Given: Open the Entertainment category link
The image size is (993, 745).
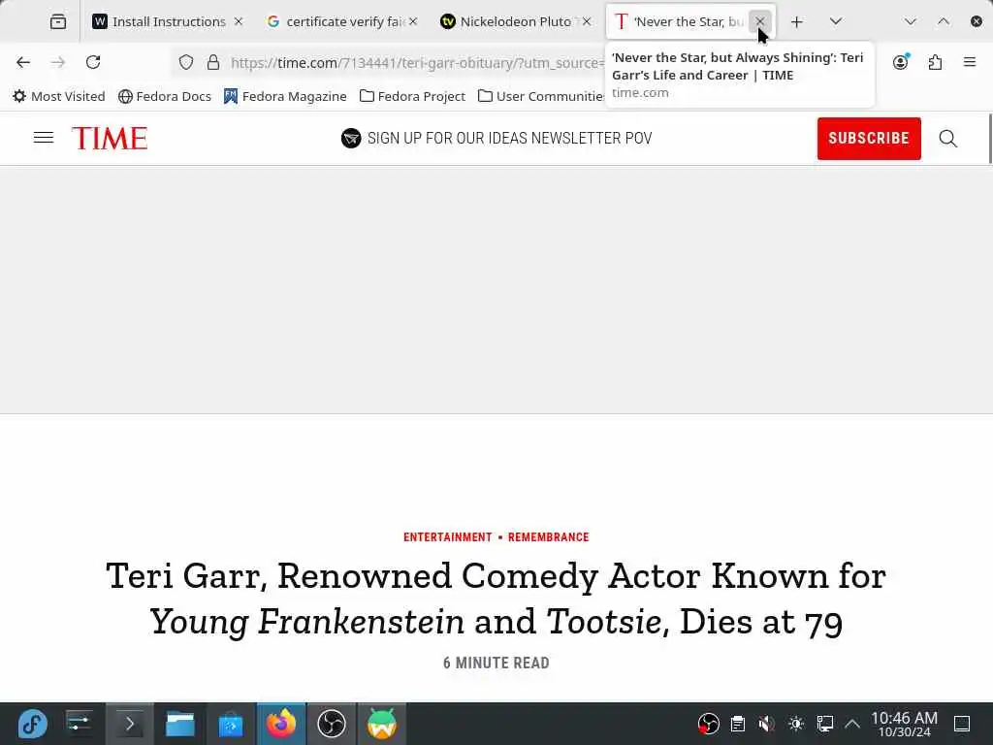Looking at the screenshot, I should 448,537.
